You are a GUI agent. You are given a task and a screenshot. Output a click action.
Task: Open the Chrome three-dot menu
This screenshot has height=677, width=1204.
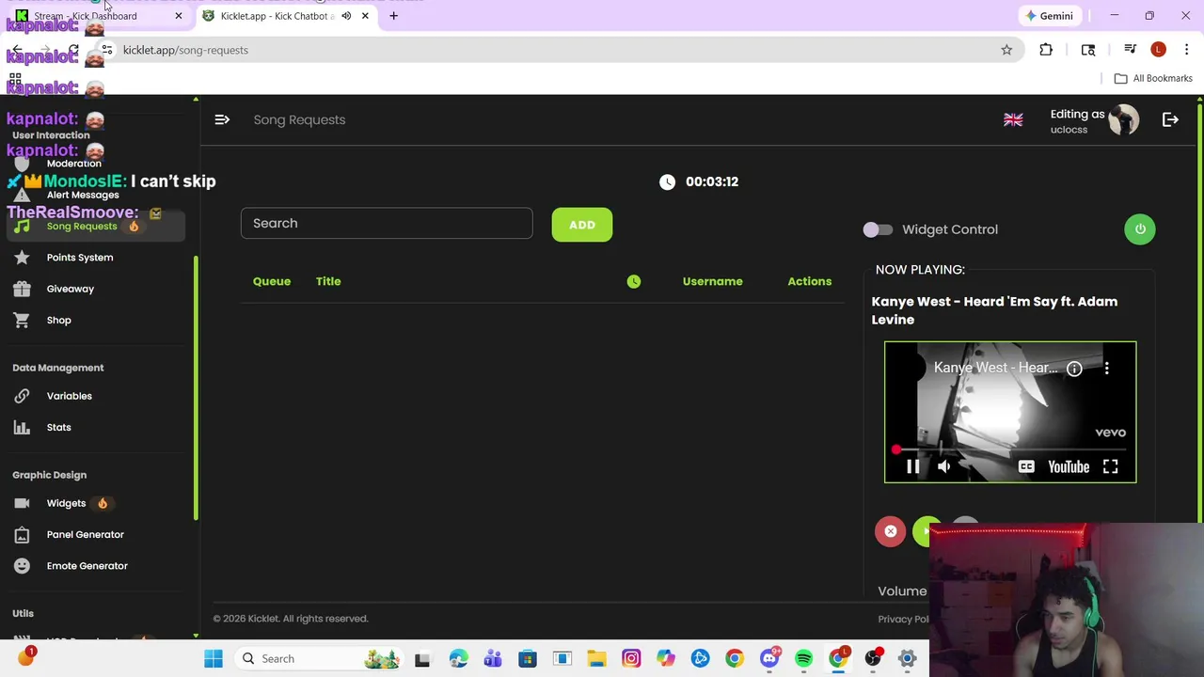(x=1186, y=50)
